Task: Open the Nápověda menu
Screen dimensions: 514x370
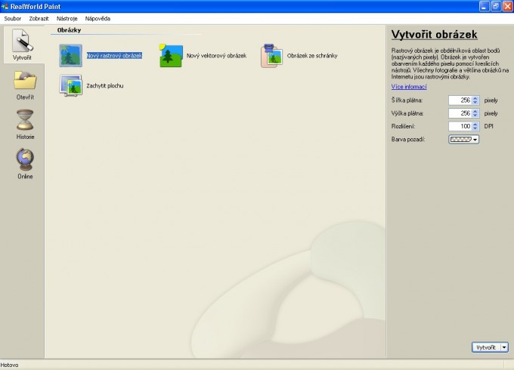Action: coord(98,19)
